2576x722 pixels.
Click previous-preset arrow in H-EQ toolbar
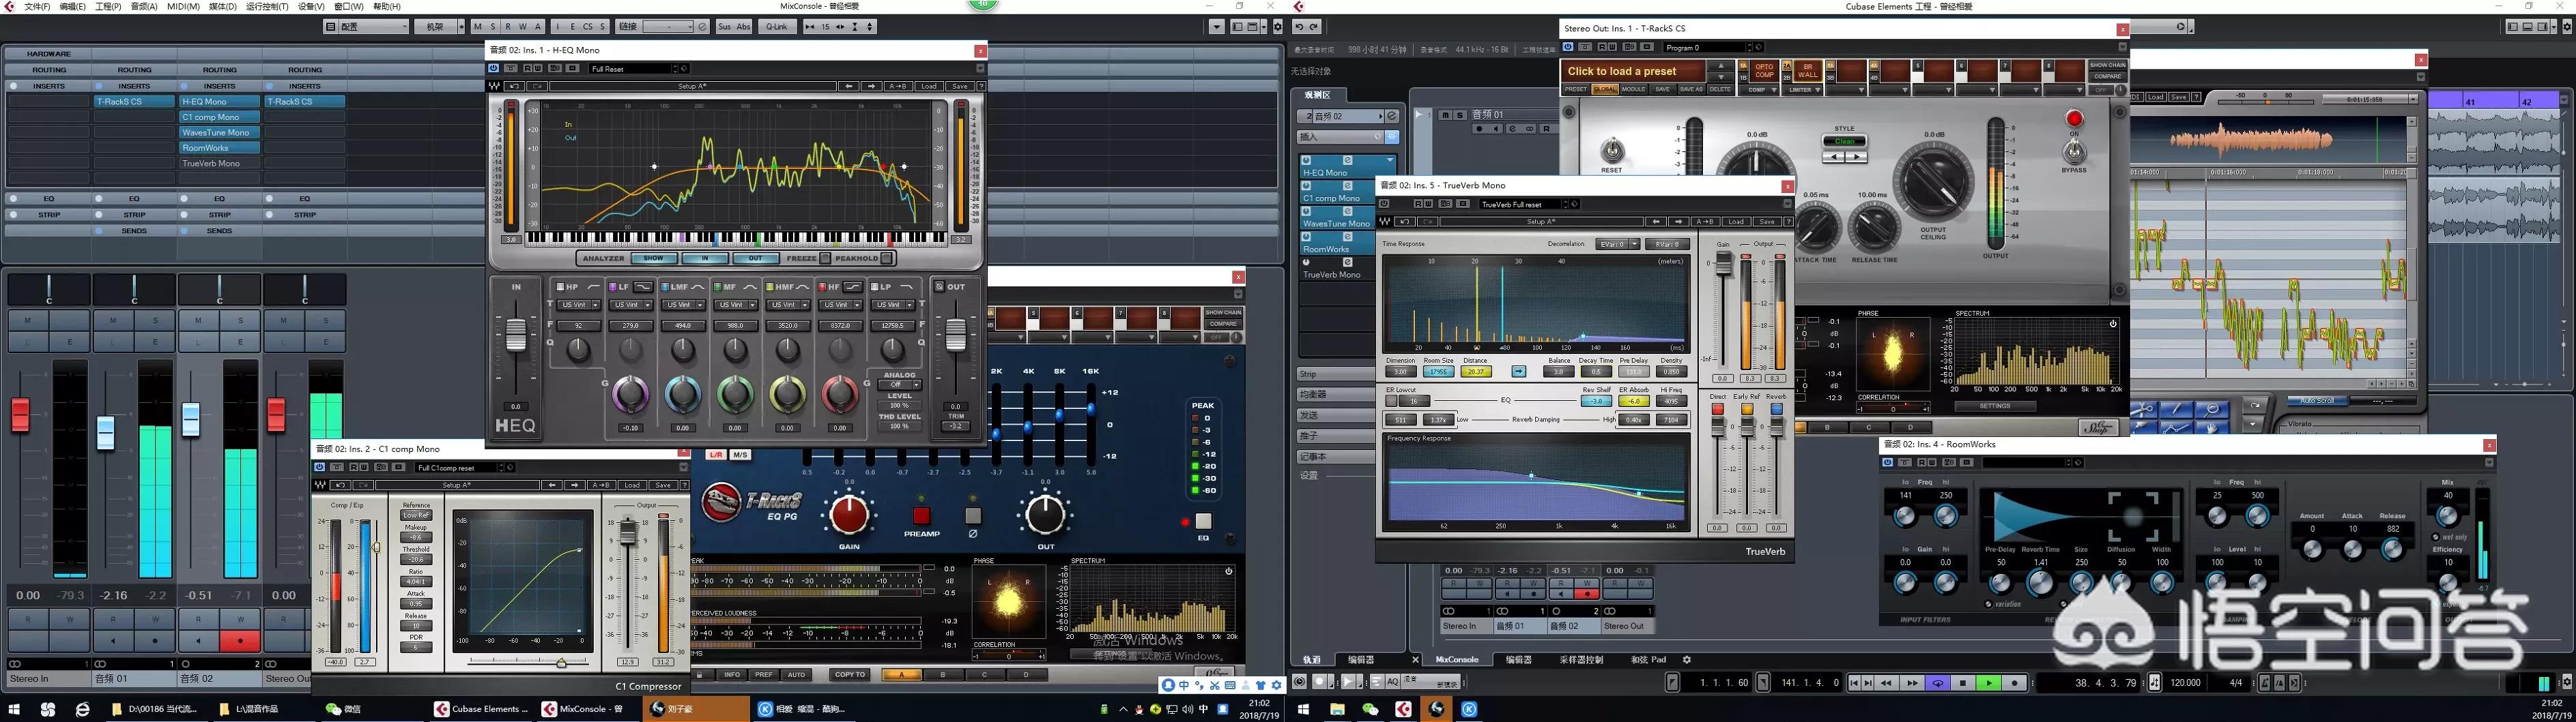coord(849,87)
